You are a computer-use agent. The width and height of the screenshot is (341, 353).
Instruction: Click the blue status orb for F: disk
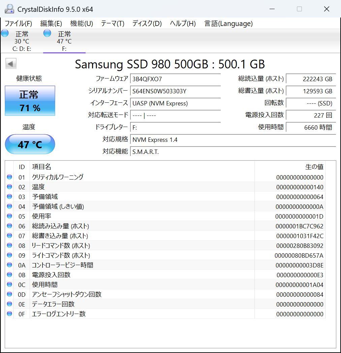47,33
